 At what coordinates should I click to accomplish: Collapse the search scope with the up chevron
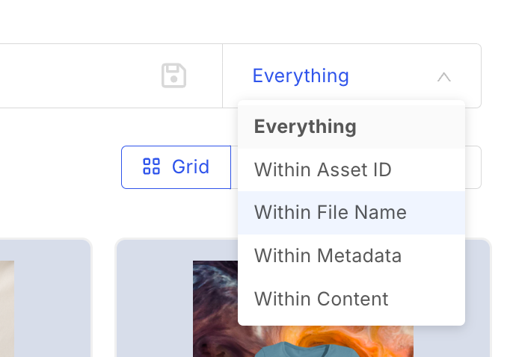(443, 76)
